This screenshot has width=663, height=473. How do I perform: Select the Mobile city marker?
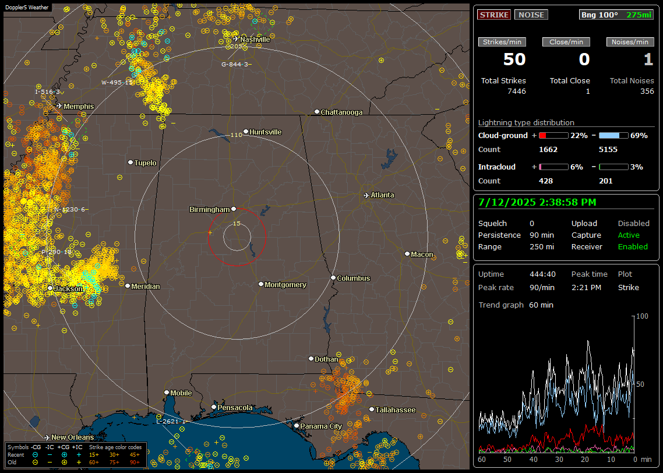click(x=167, y=392)
